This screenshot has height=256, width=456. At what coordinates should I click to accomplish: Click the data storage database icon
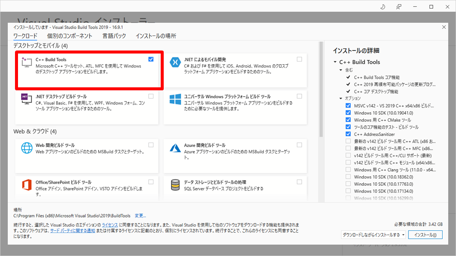pos(175,185)
